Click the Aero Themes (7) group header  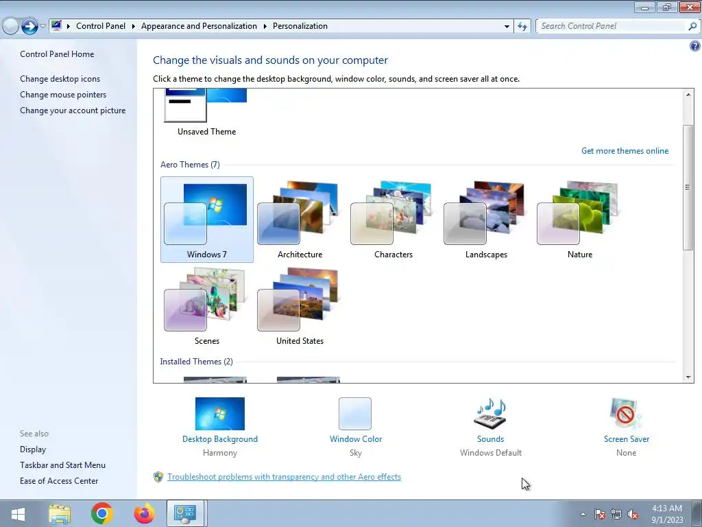coord(190,165)
